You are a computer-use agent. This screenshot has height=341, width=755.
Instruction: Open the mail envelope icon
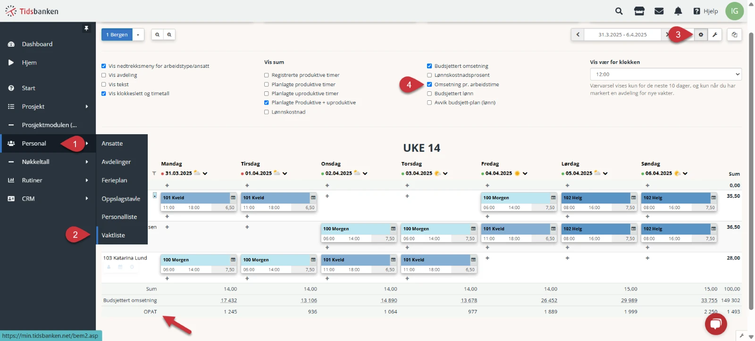click(659, 11)
